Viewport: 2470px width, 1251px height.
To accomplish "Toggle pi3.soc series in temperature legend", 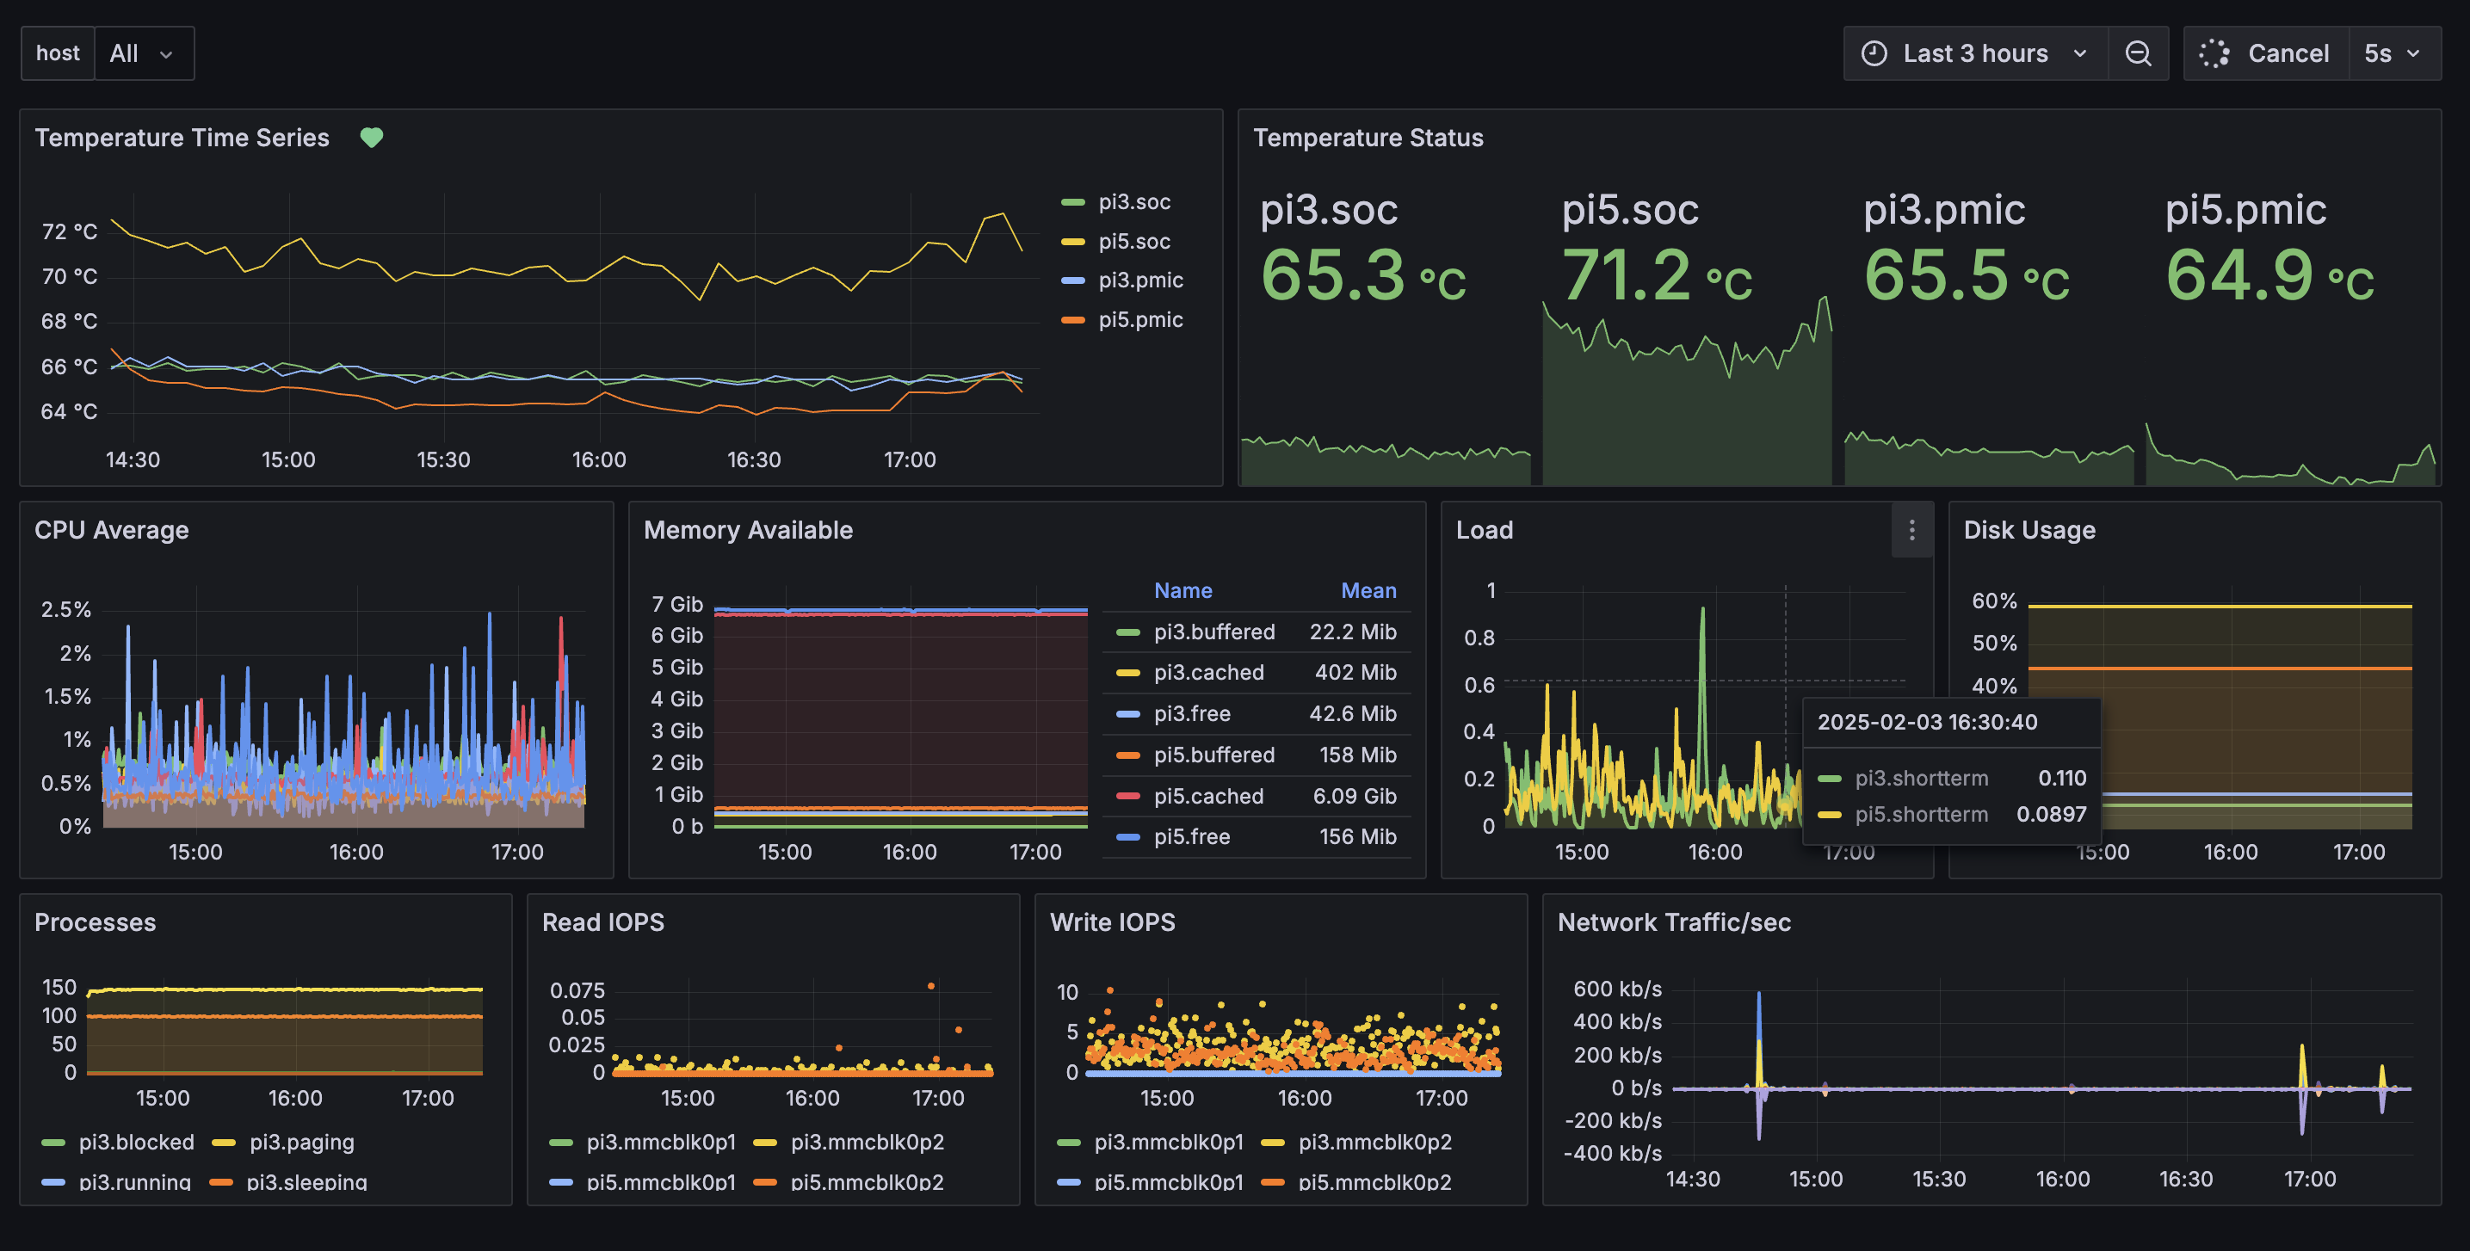I will 1133,202.
